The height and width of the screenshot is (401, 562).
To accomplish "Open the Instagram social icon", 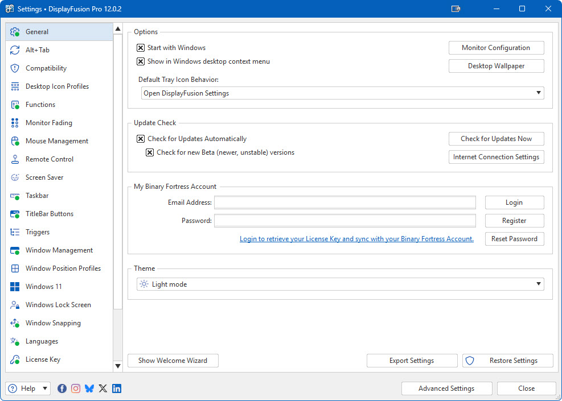I will tap(76, 388).
